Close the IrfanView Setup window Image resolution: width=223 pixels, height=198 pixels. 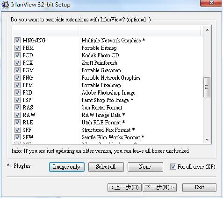211,3
